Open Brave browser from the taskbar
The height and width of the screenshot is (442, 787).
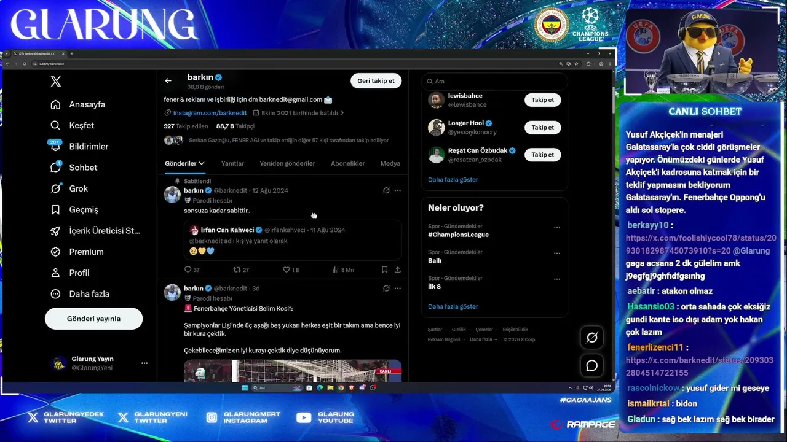351,388
